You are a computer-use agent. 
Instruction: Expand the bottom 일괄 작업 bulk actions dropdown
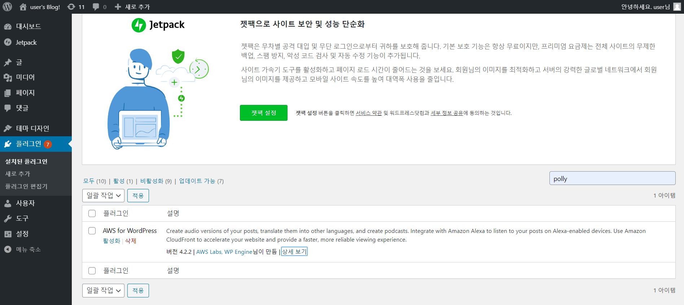[103, 291]
